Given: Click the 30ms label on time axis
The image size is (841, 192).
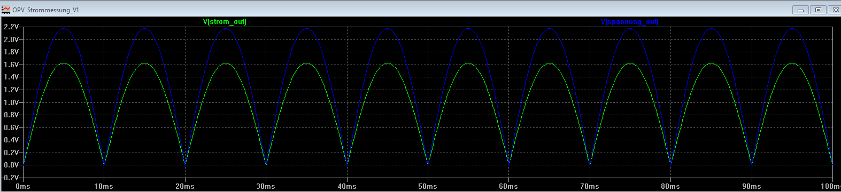Looking at the screenshot, I should 266,187.
